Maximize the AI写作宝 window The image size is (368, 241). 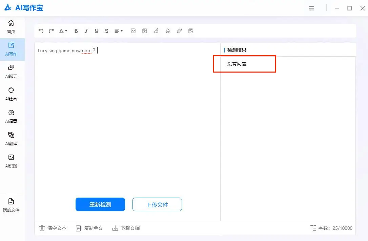[x=350, y=8]
